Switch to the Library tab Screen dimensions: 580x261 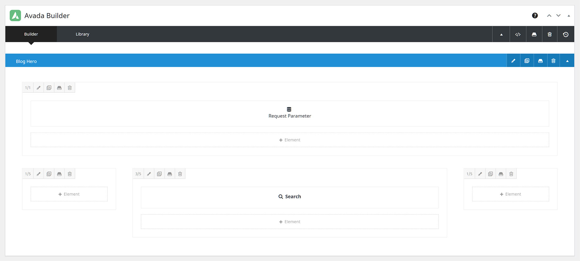pos(82,34)
